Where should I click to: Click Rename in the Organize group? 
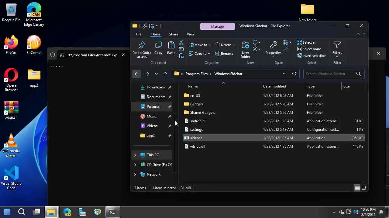pos(224,54)
